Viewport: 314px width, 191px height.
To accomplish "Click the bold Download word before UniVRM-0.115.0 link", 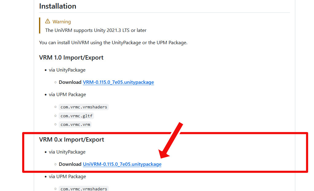I will point(70,164).
